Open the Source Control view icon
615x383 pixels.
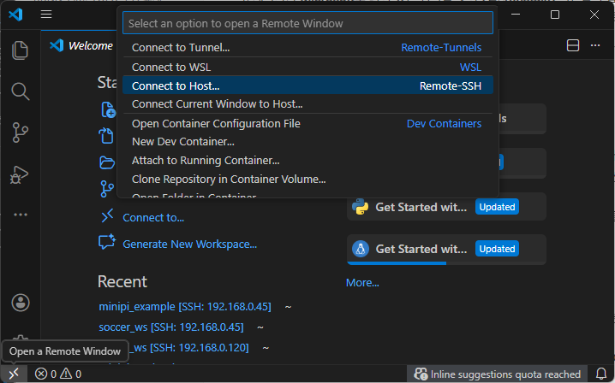coord(20,133)
